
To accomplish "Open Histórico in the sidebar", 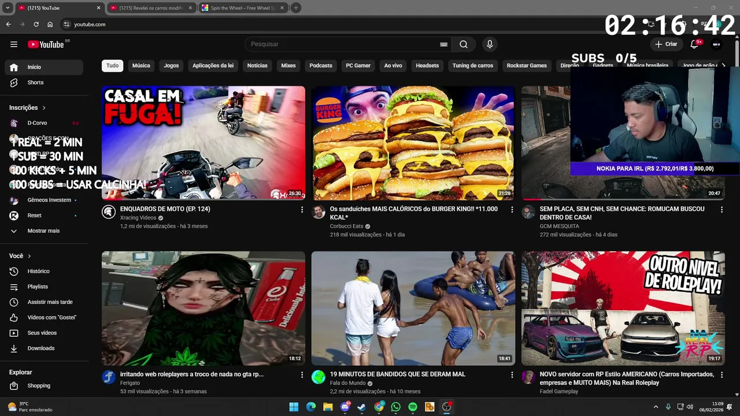I will click(44, 272).
